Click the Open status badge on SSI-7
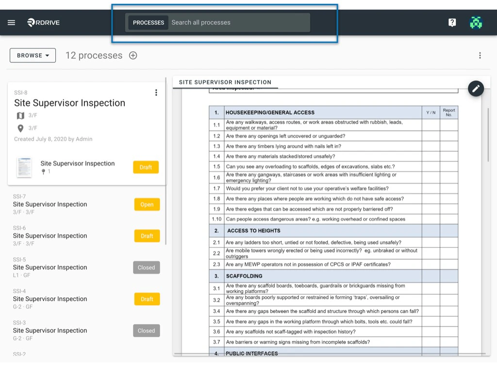497x372 pixels. [147, 204]
